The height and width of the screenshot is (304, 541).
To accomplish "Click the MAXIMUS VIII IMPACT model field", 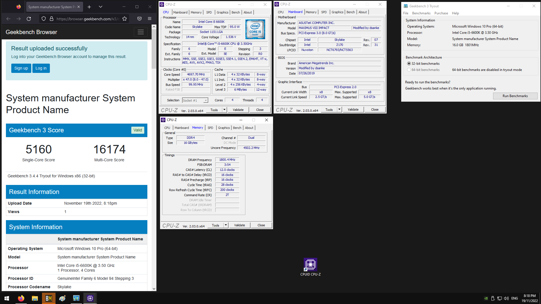I will (x=324, y=28).
